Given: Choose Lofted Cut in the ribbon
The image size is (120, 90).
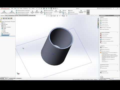Looking at the screenshot, I should coord(48,12).
